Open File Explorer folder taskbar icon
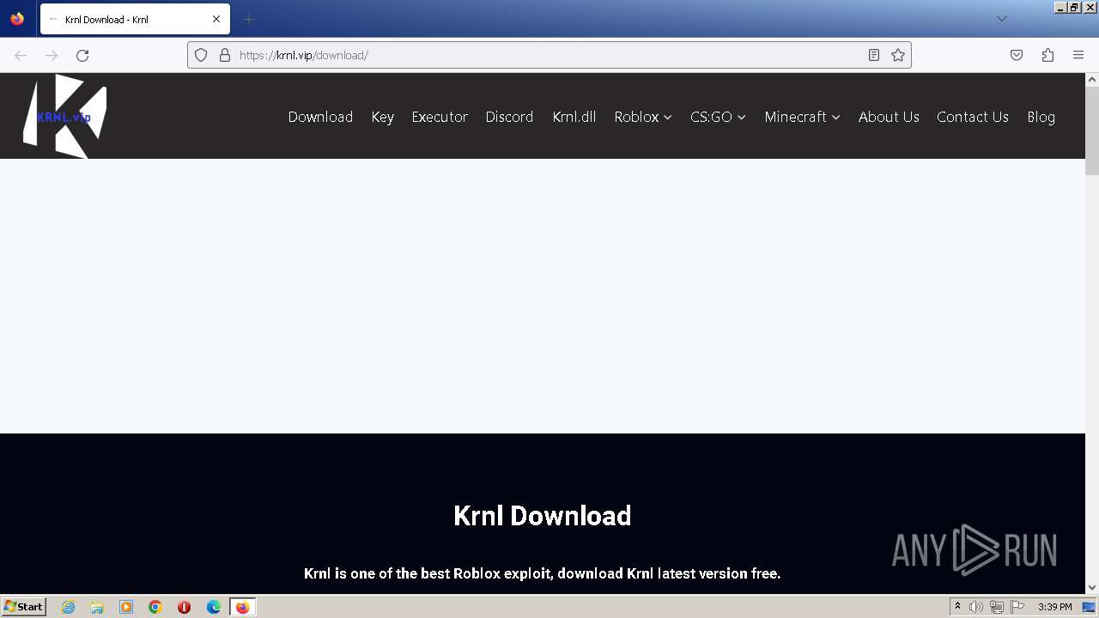 pyautogui.click(x=97, y=607)
